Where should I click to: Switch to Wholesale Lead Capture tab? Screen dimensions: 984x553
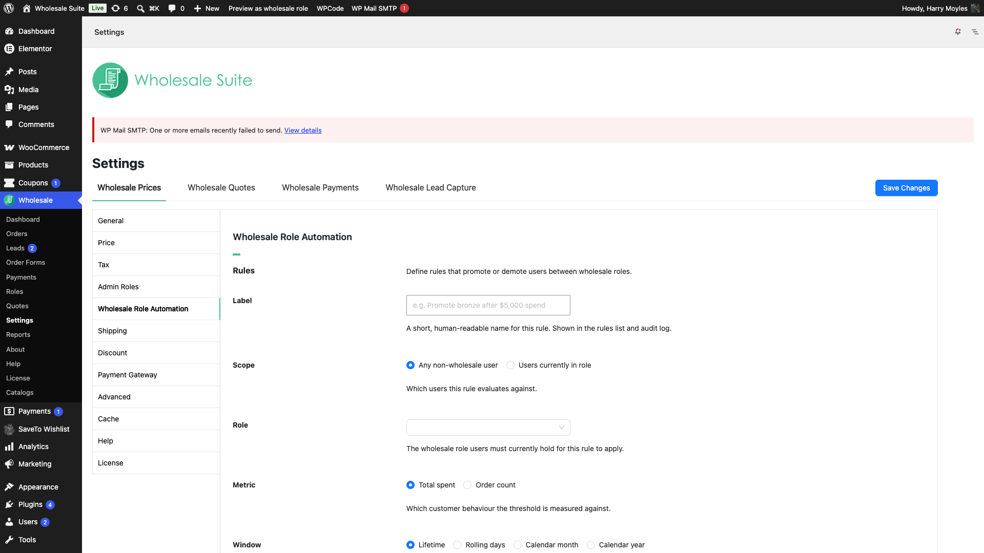coord(430,187)
